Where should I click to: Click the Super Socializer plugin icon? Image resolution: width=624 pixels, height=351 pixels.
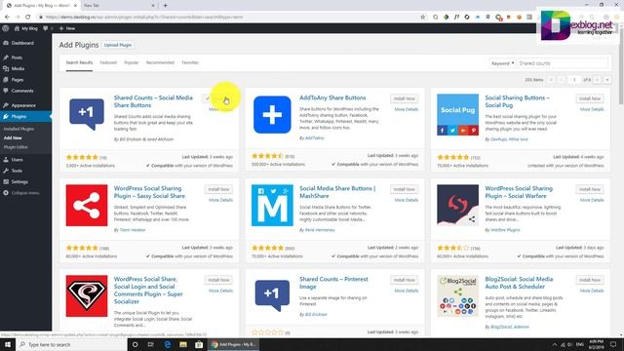pyautogui.click(x=87, y=296)
